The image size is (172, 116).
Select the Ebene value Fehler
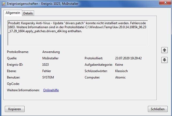click(47, 71)
